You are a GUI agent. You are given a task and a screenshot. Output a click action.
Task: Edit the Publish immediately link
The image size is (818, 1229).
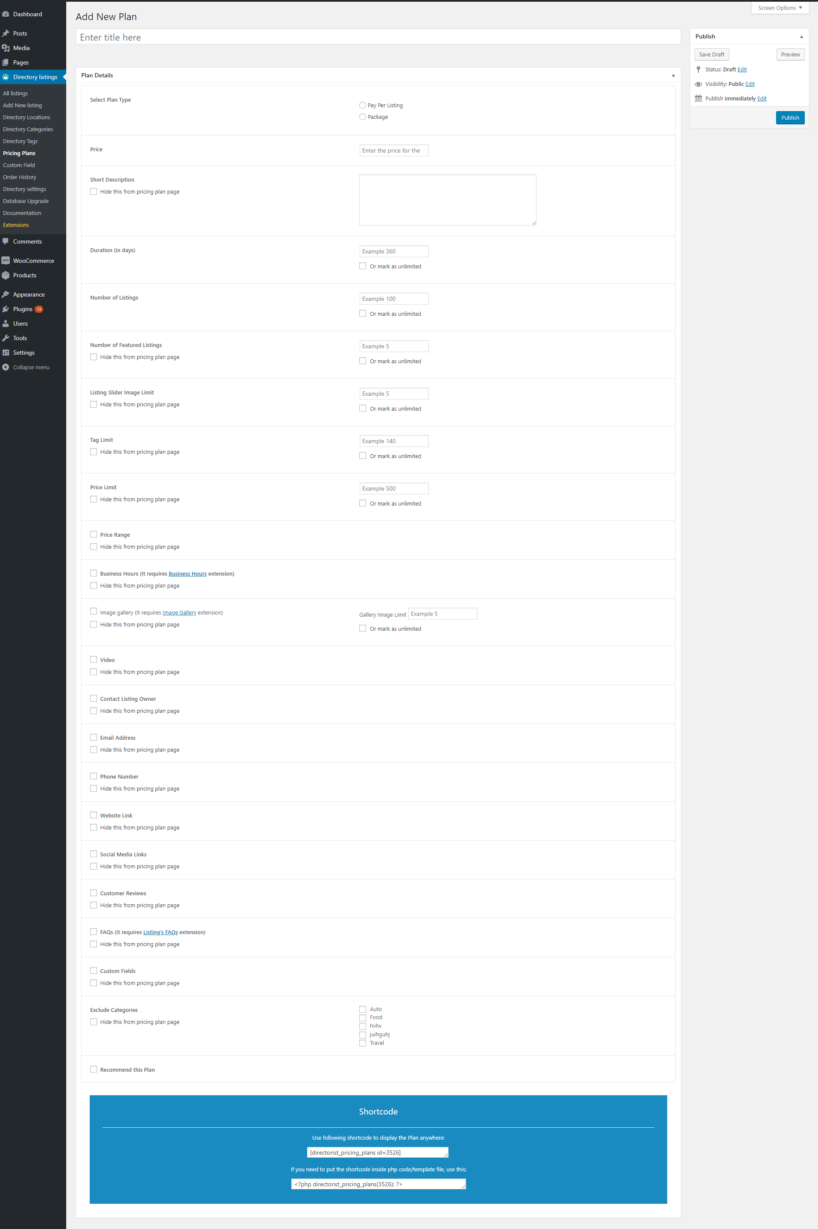coord(762,99)
